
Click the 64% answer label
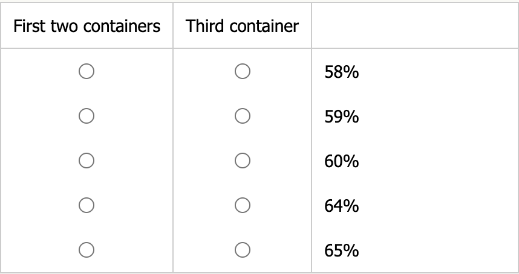(x=342, y=206)
